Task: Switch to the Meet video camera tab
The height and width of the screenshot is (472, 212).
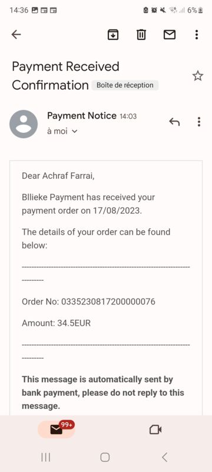Action: (155, 430)
